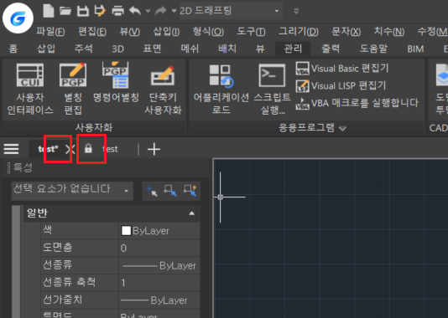Run a script via 스크립트 실행
The image size is (448, 318).
point(272,89)
